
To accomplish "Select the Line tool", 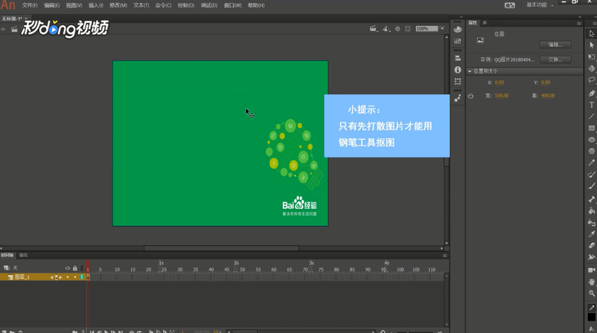I will [591, 116].
